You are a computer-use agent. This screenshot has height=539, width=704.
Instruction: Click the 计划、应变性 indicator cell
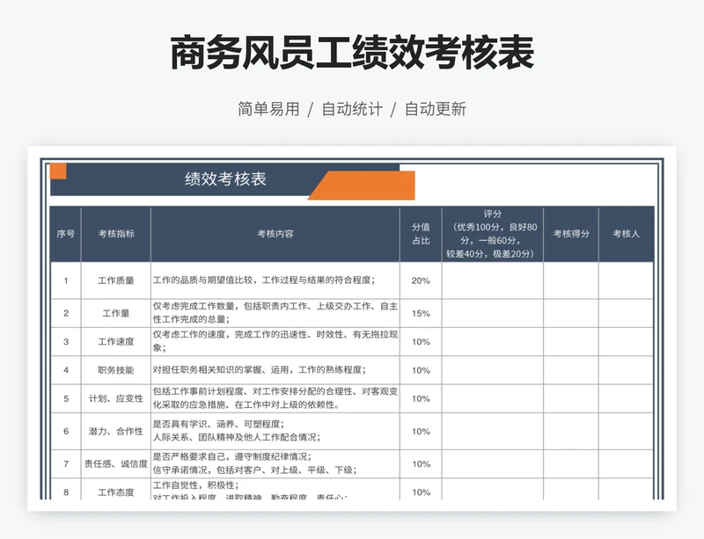coord(116,398)
